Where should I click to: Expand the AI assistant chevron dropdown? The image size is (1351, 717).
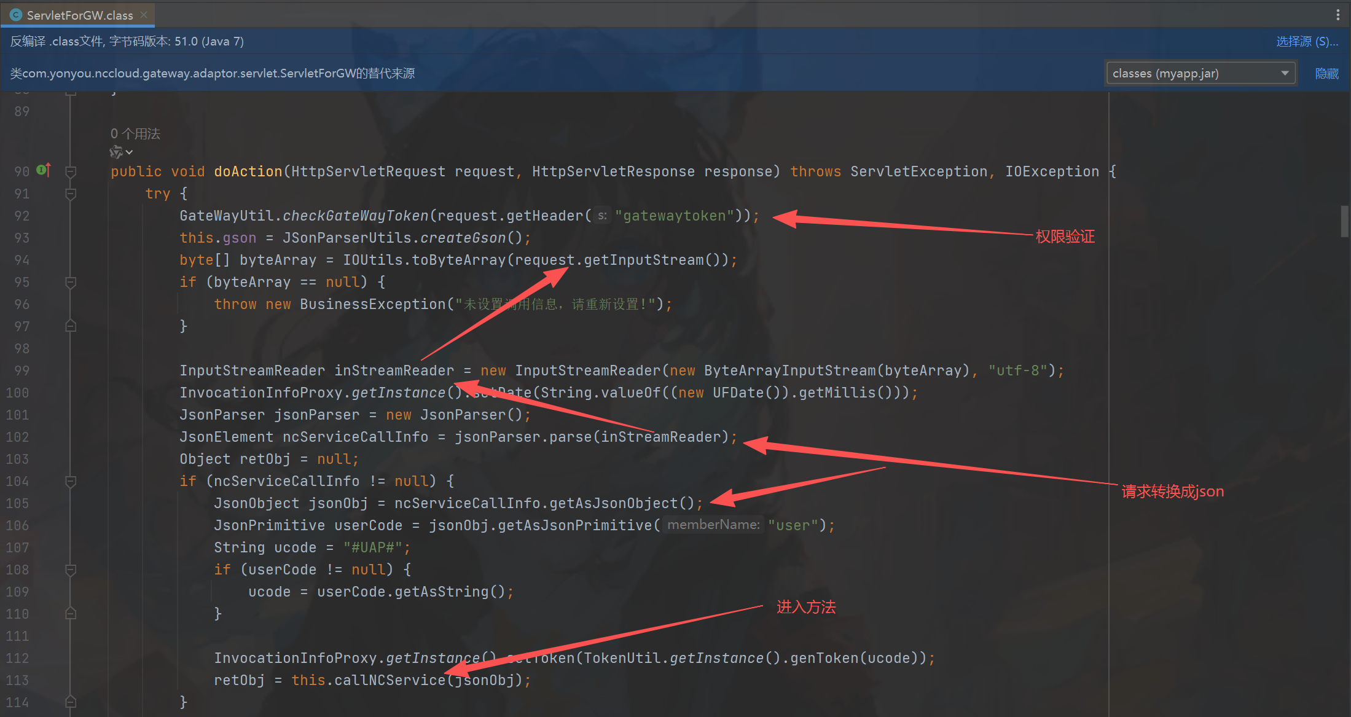click(x=129, y=152)
